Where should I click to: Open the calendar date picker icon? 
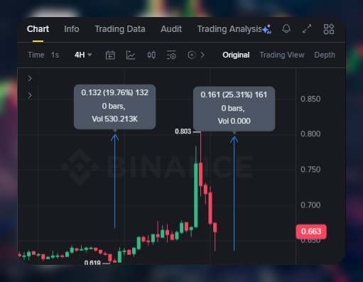click(110, 55)
